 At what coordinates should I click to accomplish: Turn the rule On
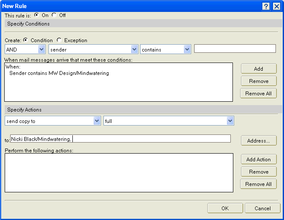[36, 15]
